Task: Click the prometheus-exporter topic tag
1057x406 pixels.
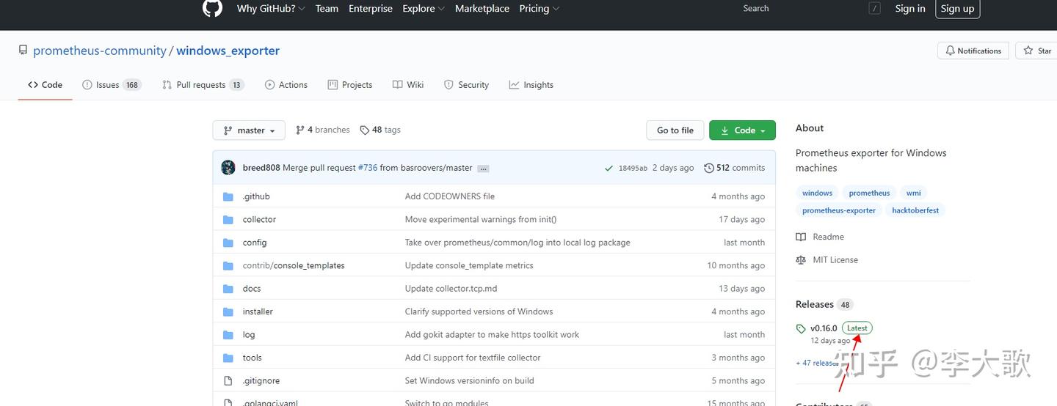Action: pos(839,210)
